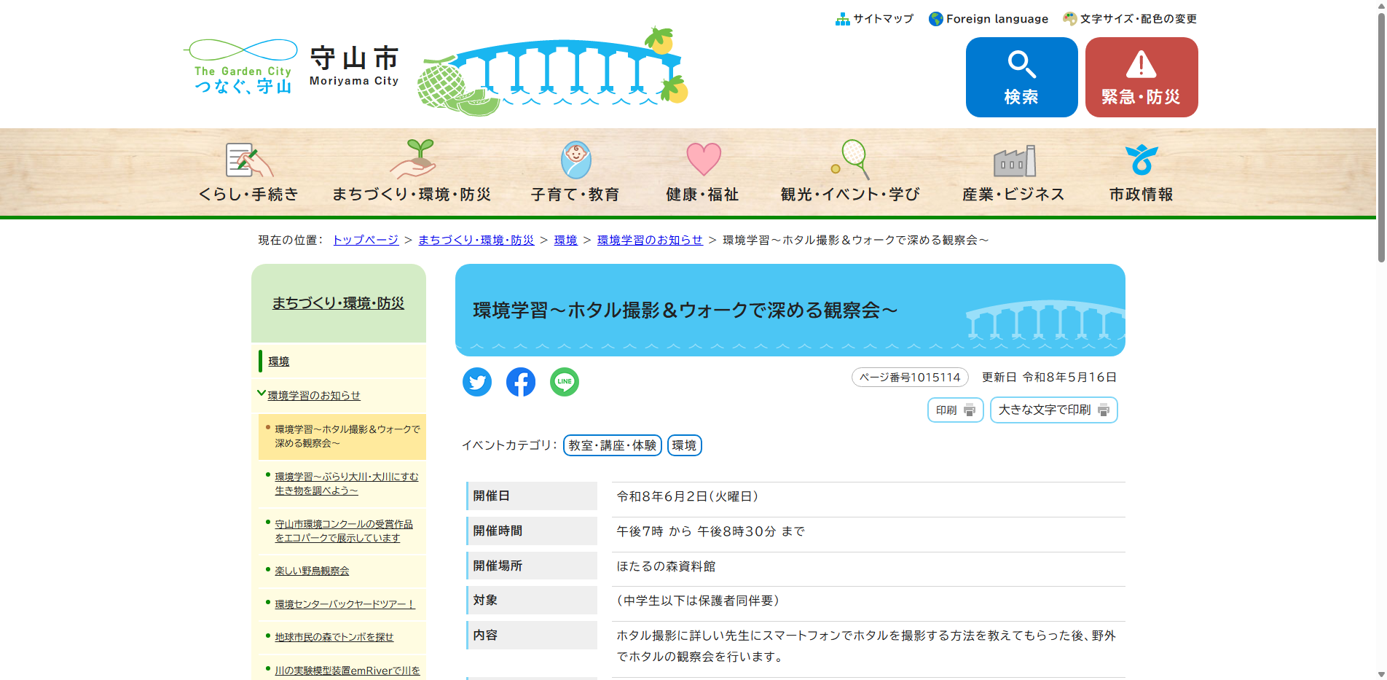Open the 健康・福祉 menu
The height and width of the screenshot is (680, 1387).
(x=702, y=194)
